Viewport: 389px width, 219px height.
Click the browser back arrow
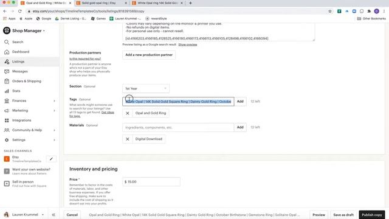(x=5, y=11)
